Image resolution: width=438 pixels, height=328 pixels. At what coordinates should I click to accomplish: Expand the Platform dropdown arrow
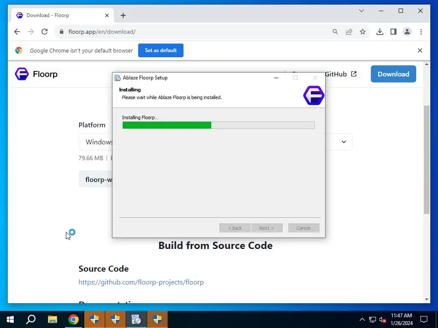coord(344,142)
